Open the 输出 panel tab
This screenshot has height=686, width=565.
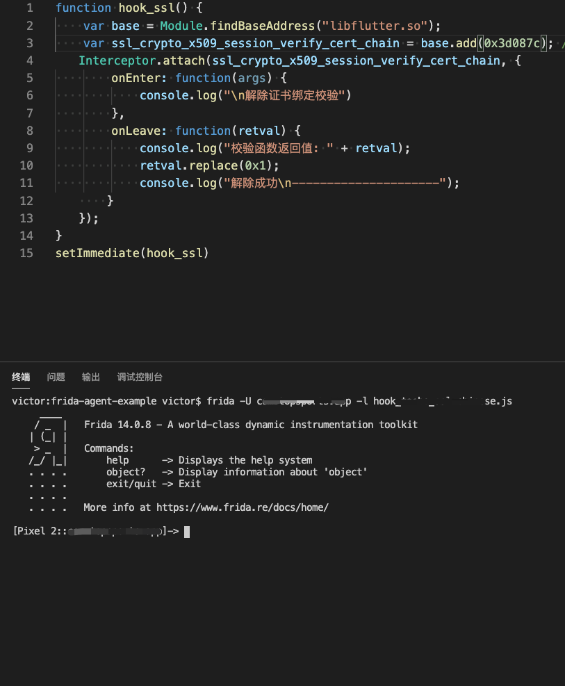pos(90,377)
